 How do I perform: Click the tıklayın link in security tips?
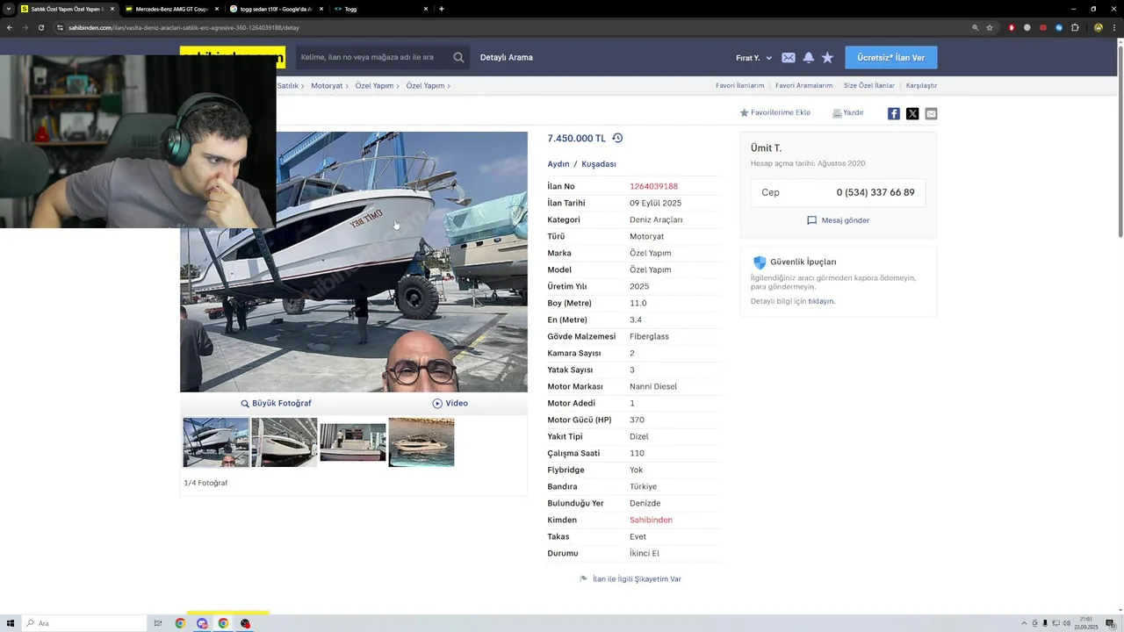coord(821,301)
